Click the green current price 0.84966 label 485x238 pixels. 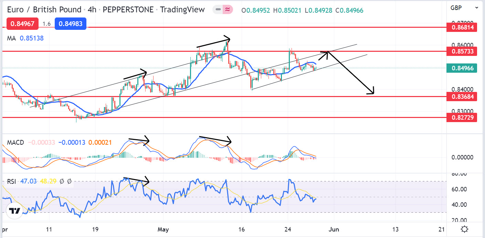[462, 68]
